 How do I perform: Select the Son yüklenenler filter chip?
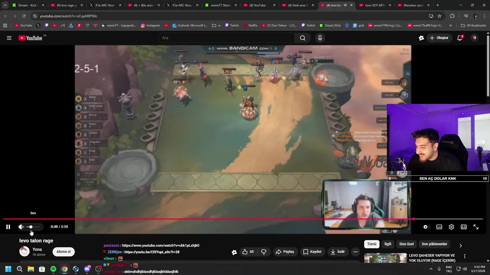point(434,244)
